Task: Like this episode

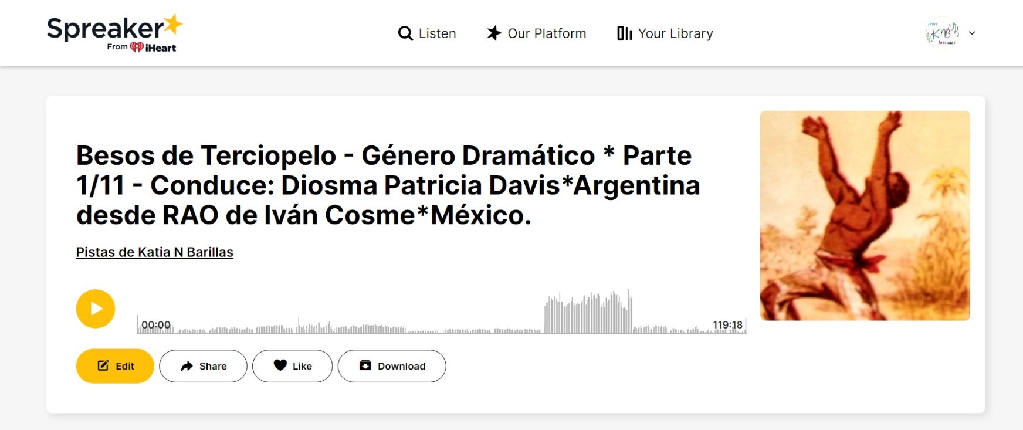Action: coord(293,366)
